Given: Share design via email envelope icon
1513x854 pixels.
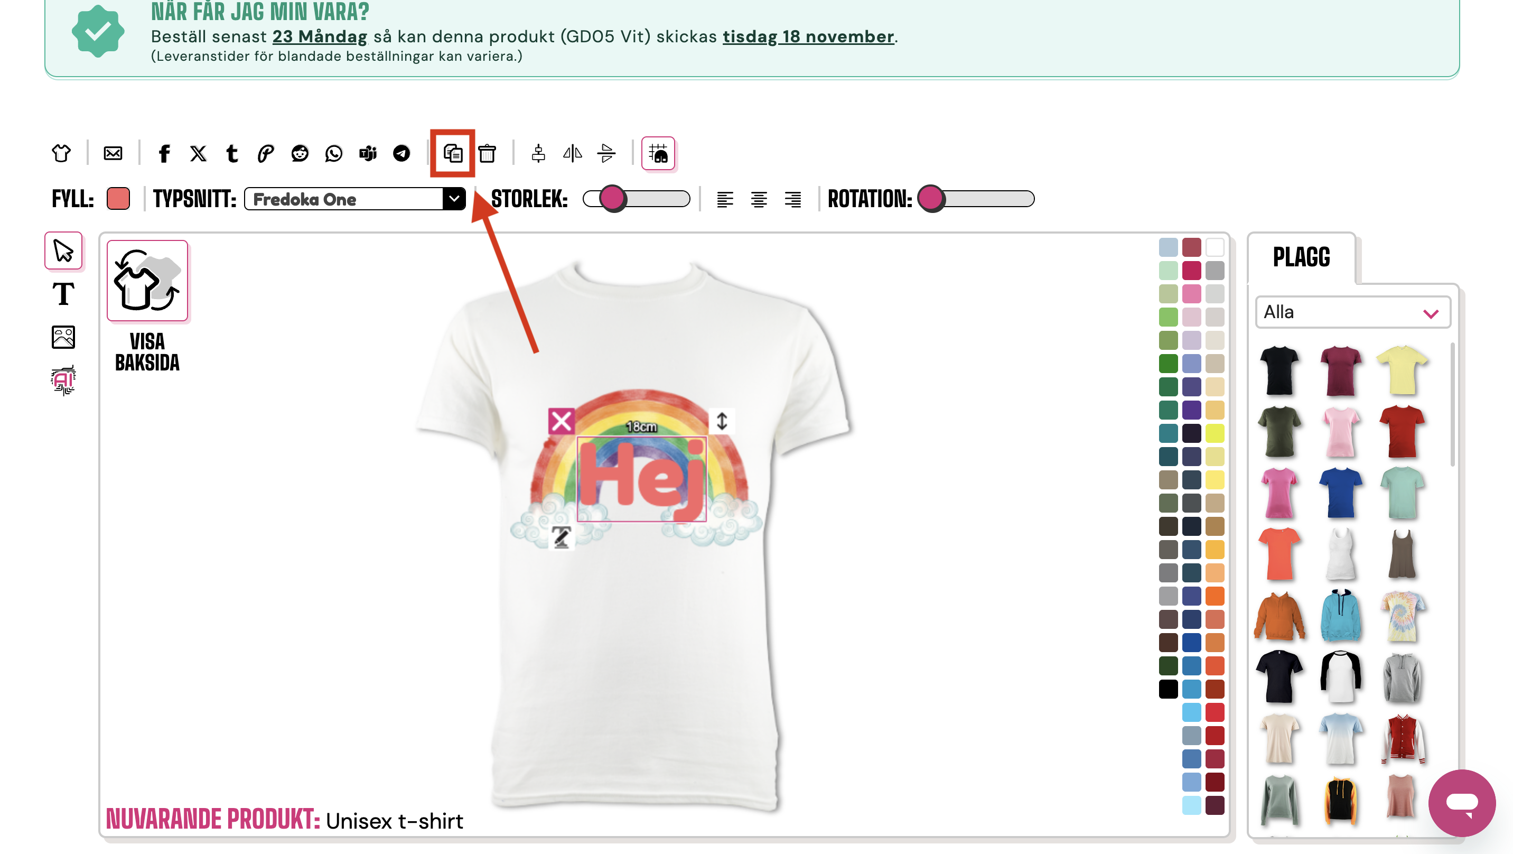Looking at the screenshot, I should (x=113, y=153).
